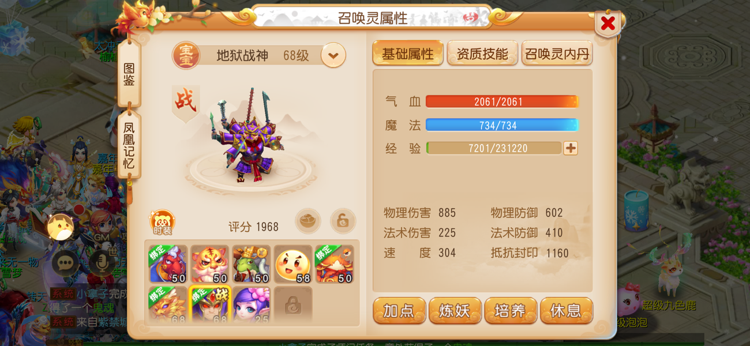Viewport: 750px width, 346px height.
Task: Click the locked pet slot
Action: (x=292, y=305)
